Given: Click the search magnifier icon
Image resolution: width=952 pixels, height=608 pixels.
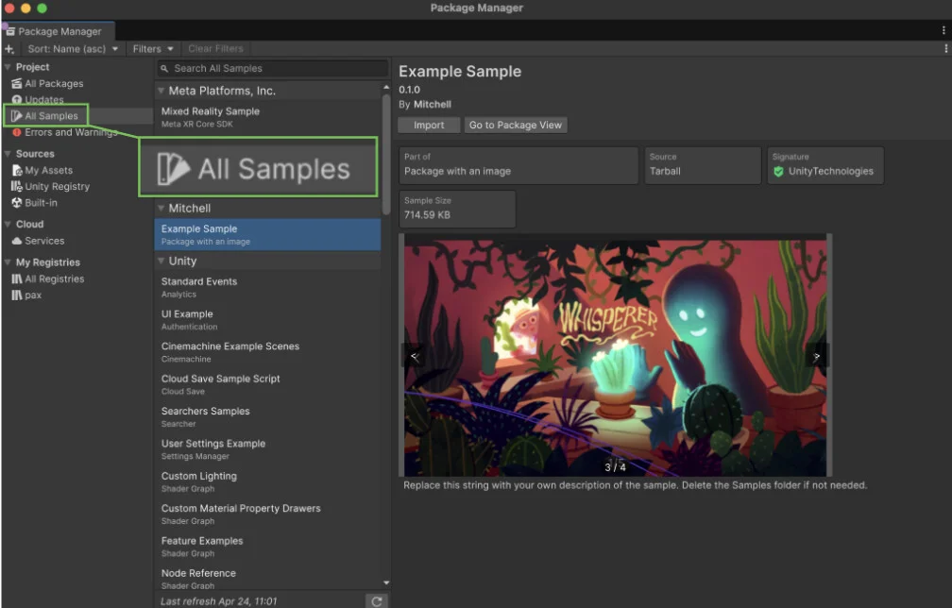Looking at the screenshot, I should [x=164, y=69].
